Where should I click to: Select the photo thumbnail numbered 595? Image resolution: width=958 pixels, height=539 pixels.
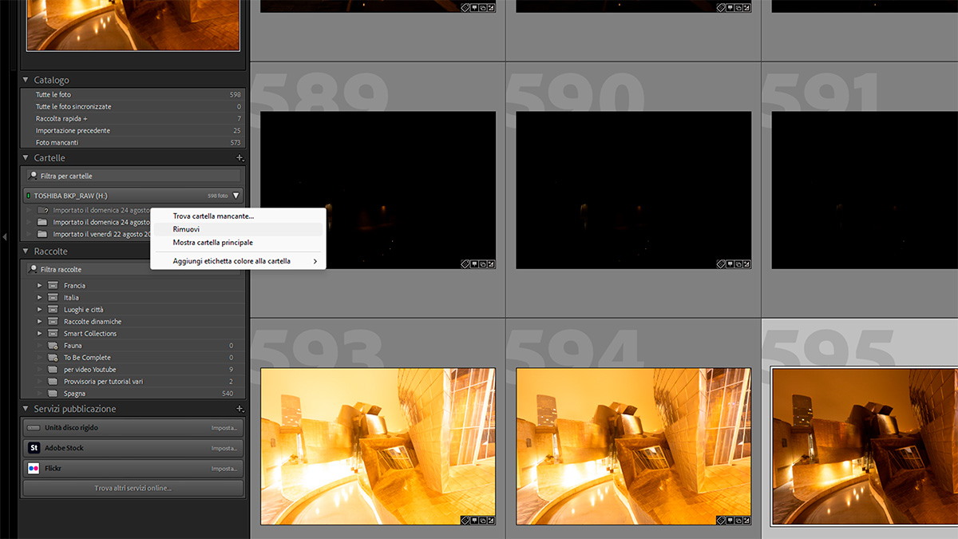865,446
